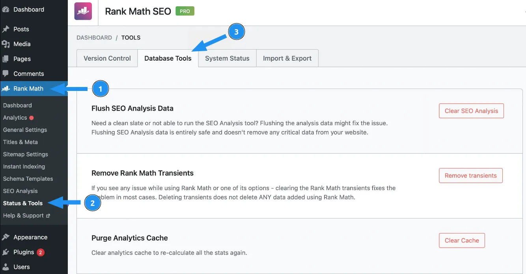The image size is (526, 274).
Task: Click the Plugins plug icon
Action: (x=6, y=252)
